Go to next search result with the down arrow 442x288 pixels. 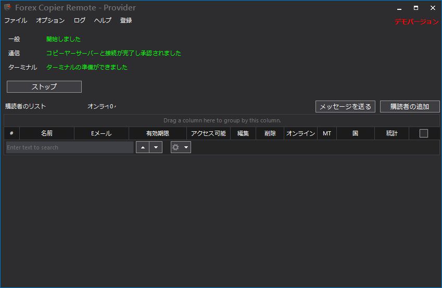click(x=156, y=147)
